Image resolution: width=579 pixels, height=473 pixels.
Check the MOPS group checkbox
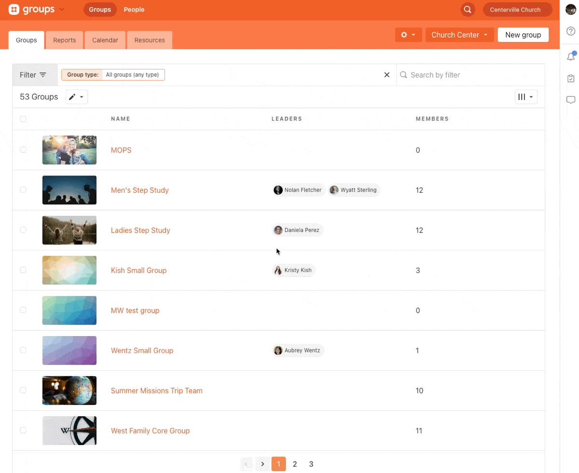tap(23, 150)
